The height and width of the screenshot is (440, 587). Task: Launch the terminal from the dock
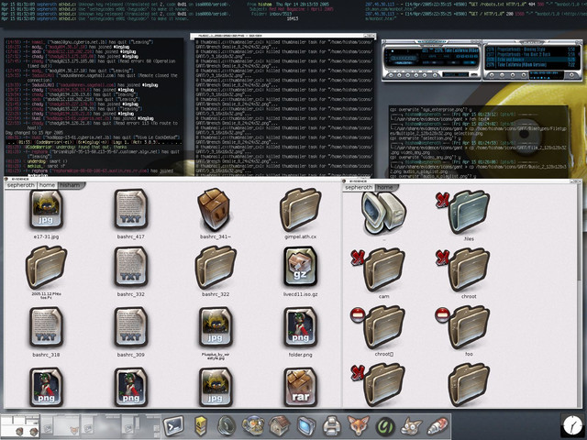click(x=175, y=425)
